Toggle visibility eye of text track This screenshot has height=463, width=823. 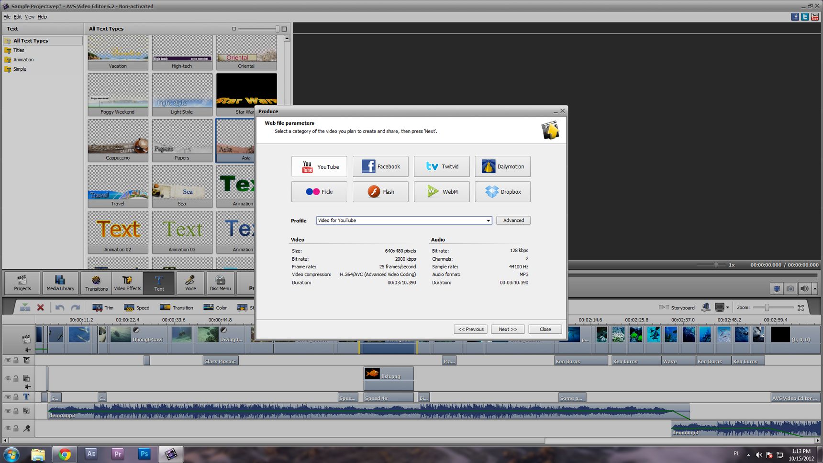coord(8,397)
